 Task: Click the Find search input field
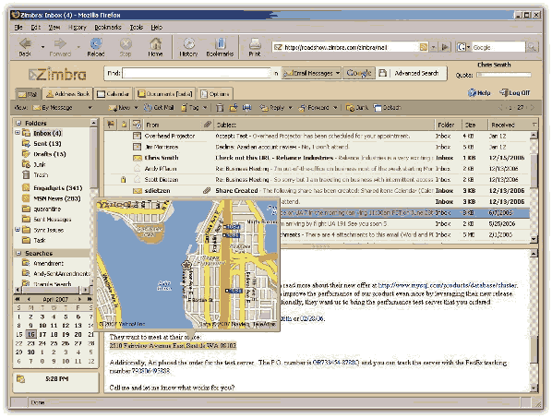pyautogui.click(x=196, y=73)
